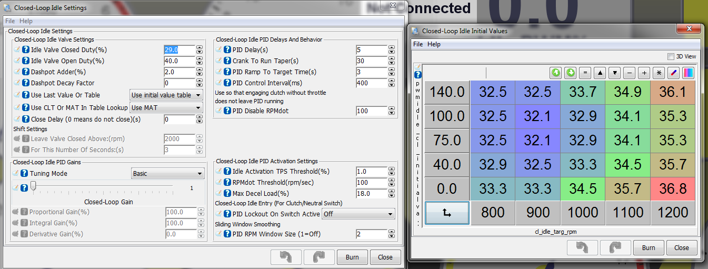Click help icon for Idle Valve Closed Duty
This screenshot has width=708, height=269.
[25, 50]
